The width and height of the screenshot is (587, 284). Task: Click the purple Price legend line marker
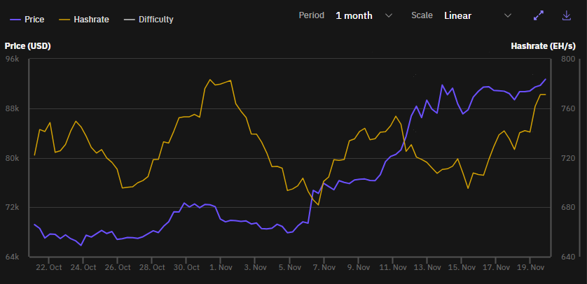click(x=13, y=20)
